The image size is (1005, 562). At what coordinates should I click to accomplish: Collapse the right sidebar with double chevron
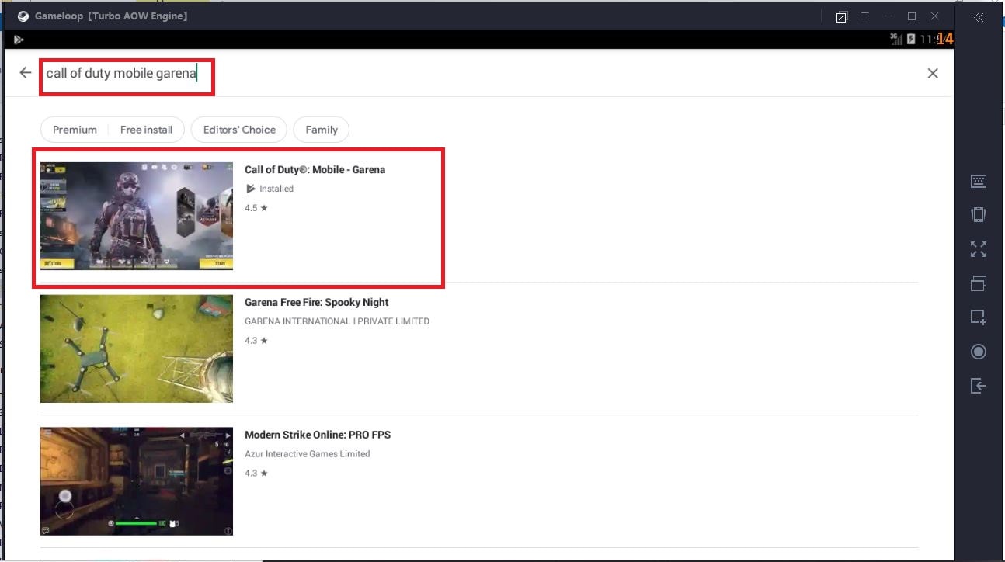coord(979,17)
